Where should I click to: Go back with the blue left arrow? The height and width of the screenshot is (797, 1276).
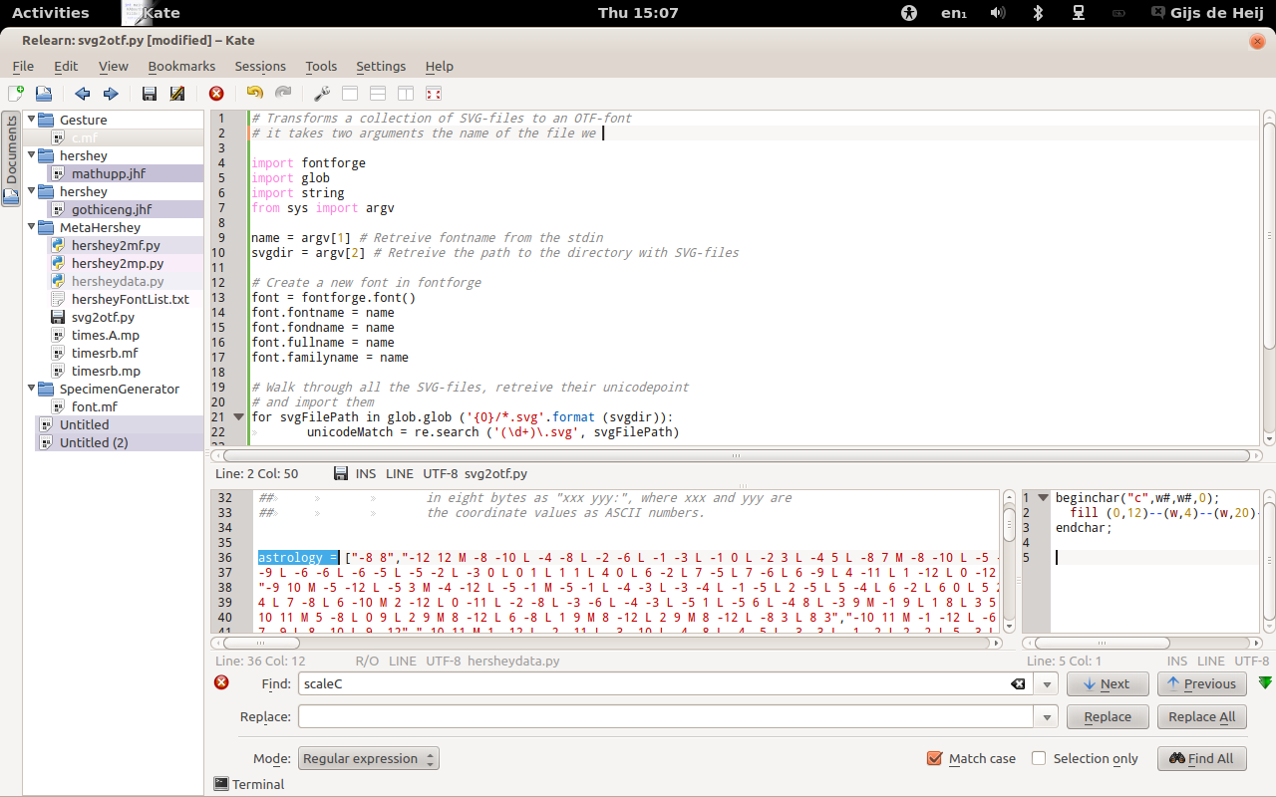pos(83,94)
